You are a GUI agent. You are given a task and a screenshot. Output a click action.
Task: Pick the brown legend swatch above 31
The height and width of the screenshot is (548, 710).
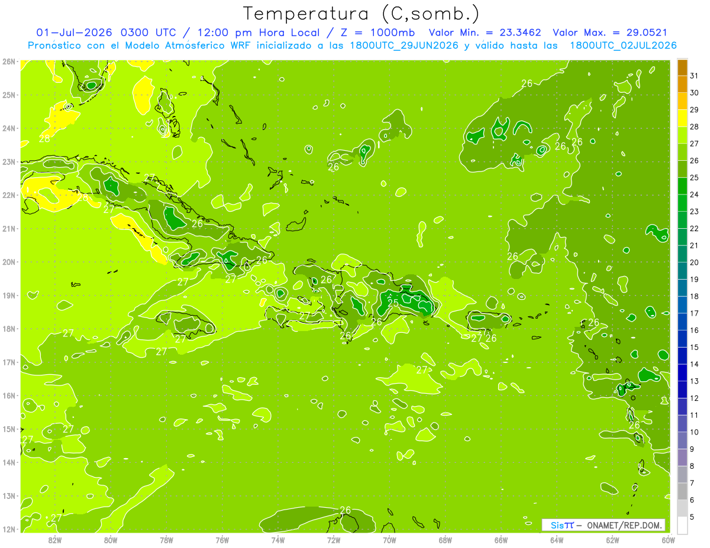click(x=682, y=67)
